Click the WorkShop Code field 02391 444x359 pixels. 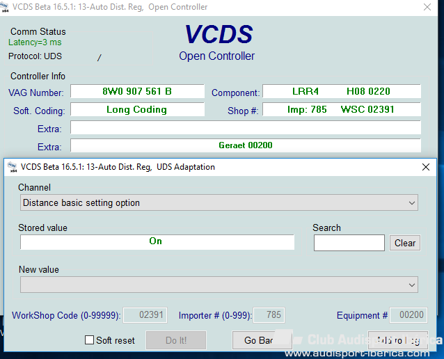click(145, 315)
